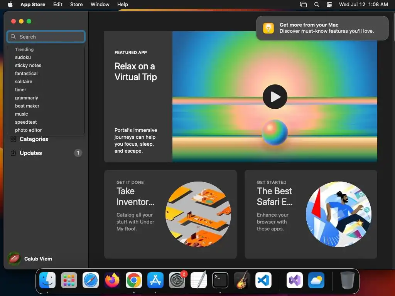Open the App Store menu

point(33,4)
